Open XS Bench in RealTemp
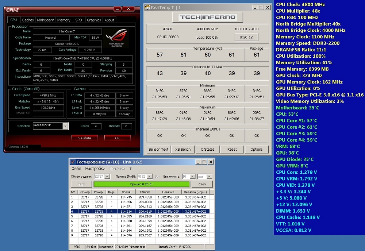This screenshot has width=365, height=251. point(183,149)
